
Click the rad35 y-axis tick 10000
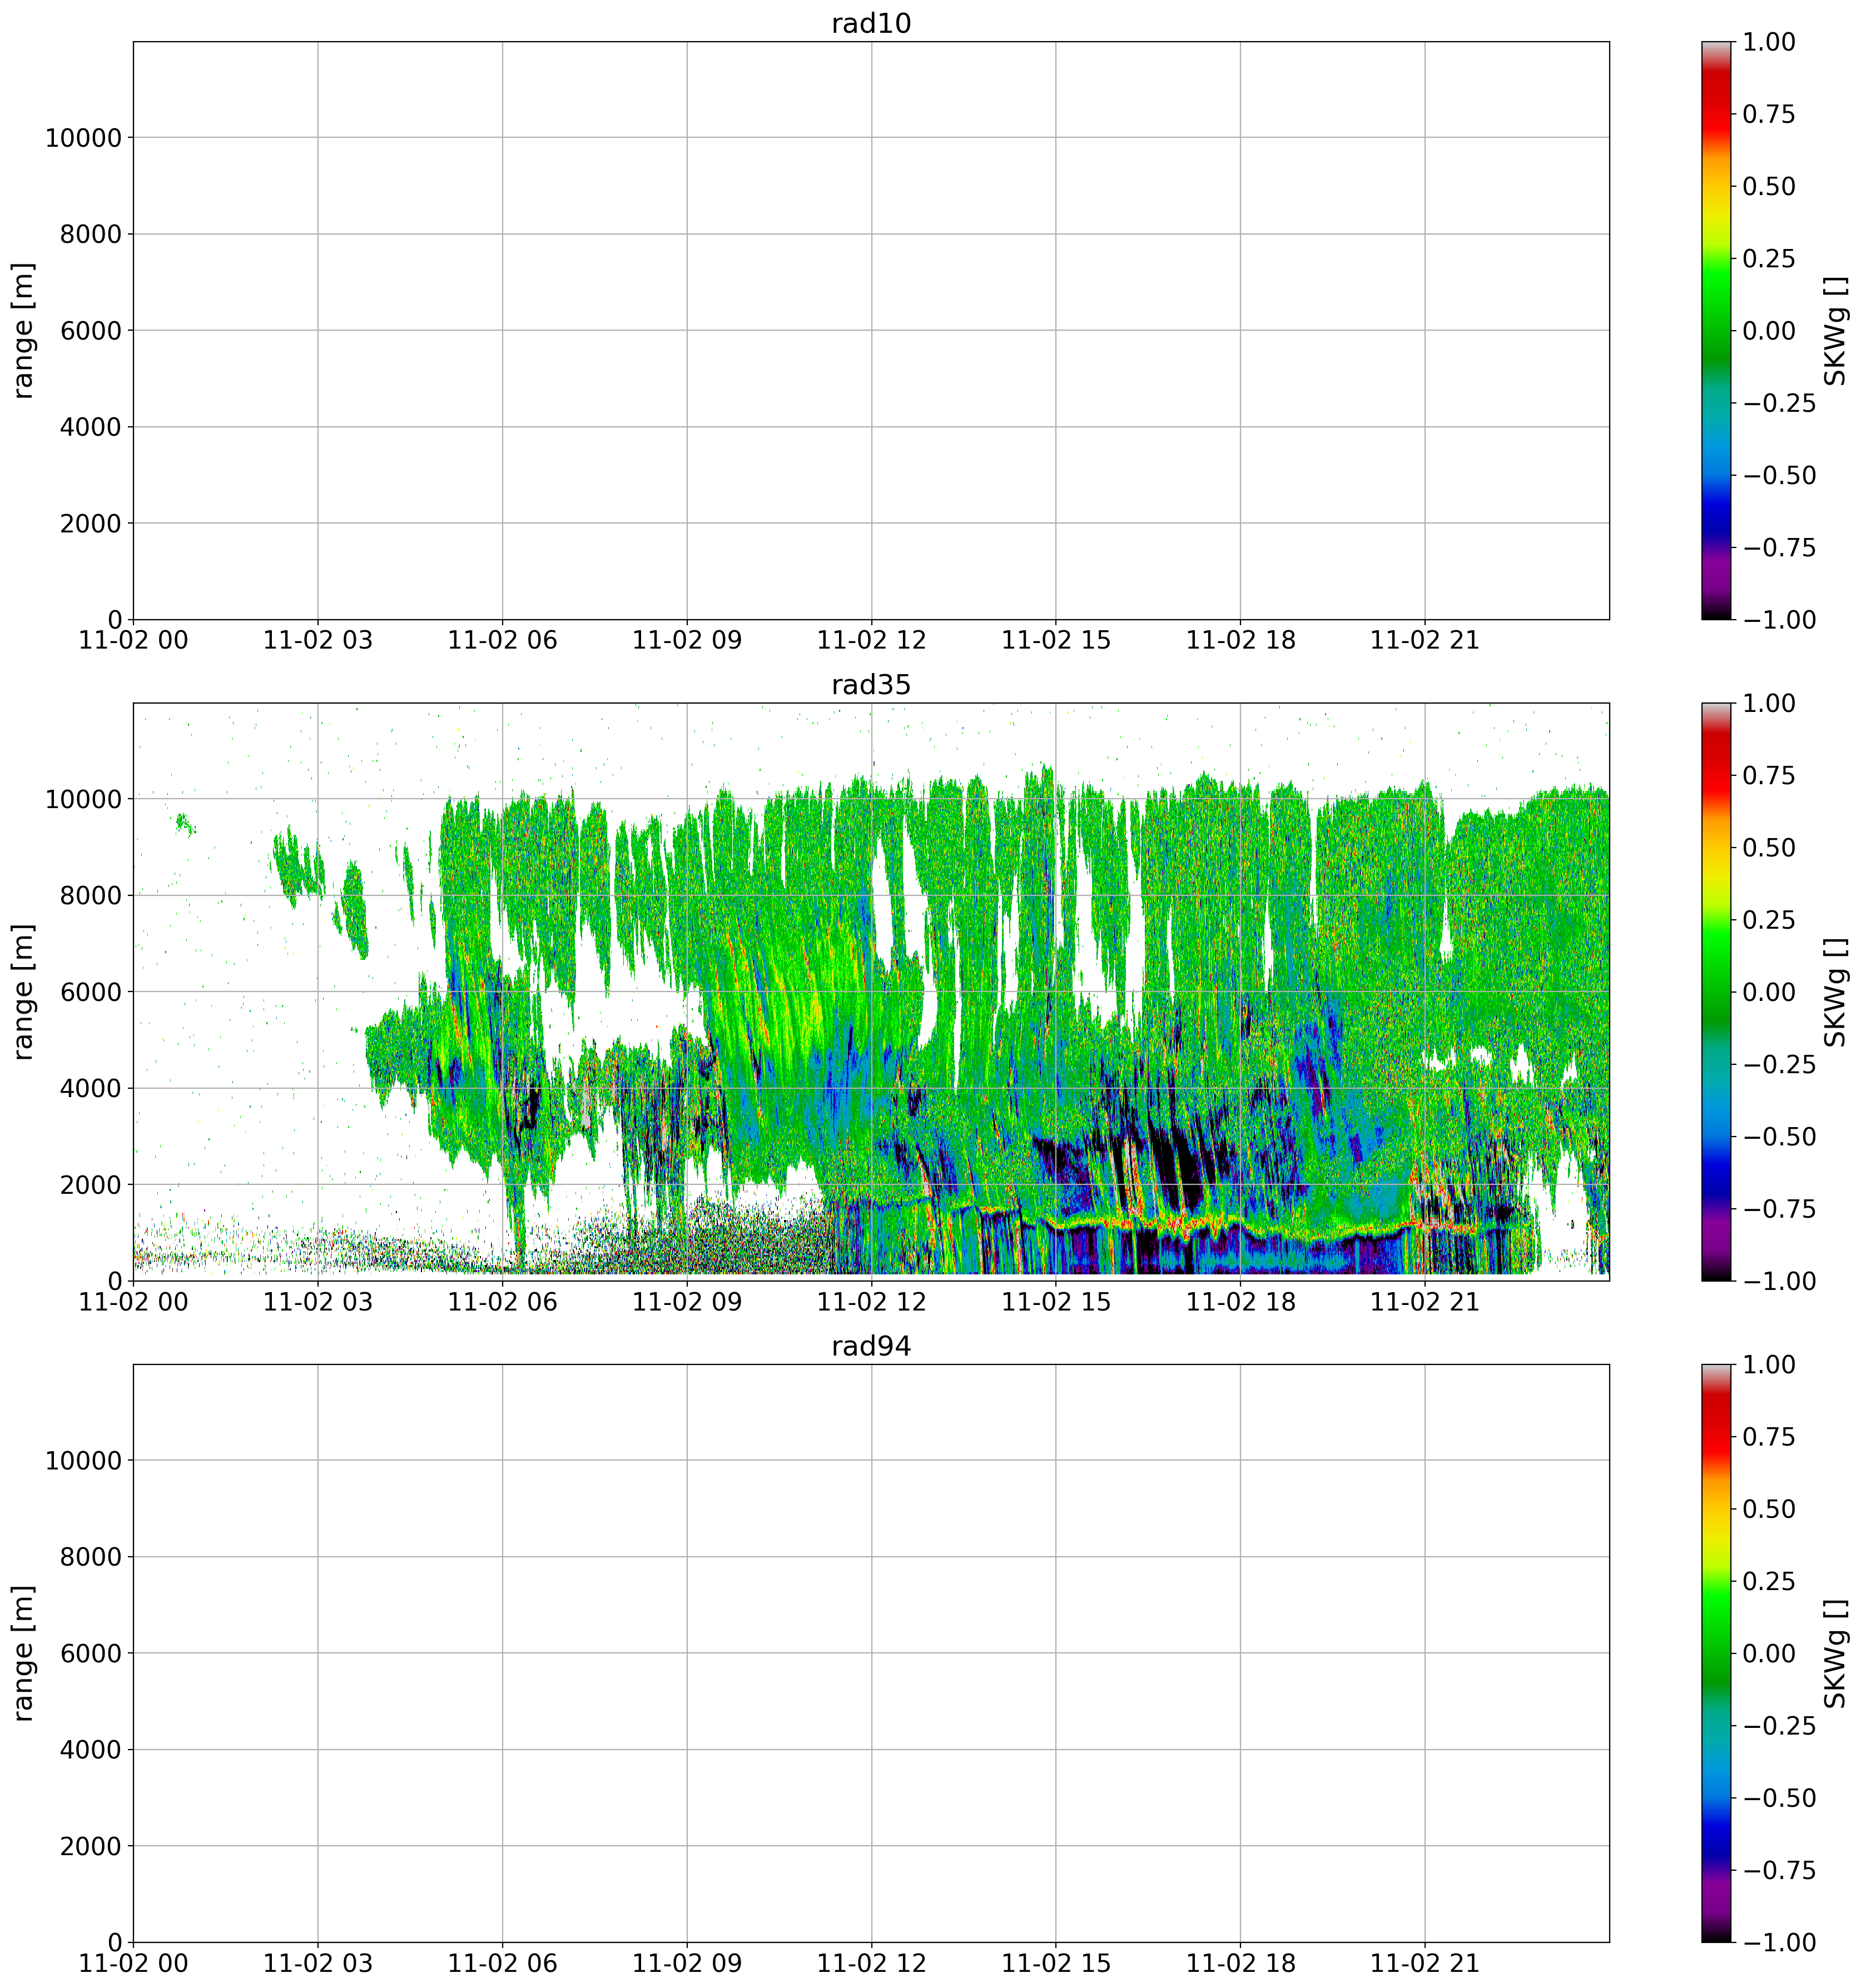[x=83, y=799]
